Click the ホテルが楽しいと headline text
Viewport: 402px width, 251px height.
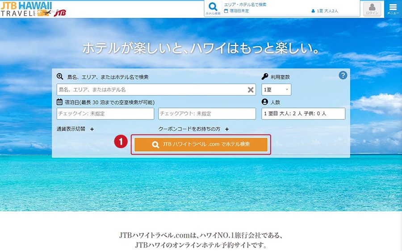coord(201,48)
